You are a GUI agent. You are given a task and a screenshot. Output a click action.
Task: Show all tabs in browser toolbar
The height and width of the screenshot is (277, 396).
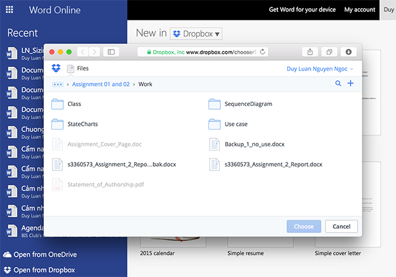click(x=329, y=52)
